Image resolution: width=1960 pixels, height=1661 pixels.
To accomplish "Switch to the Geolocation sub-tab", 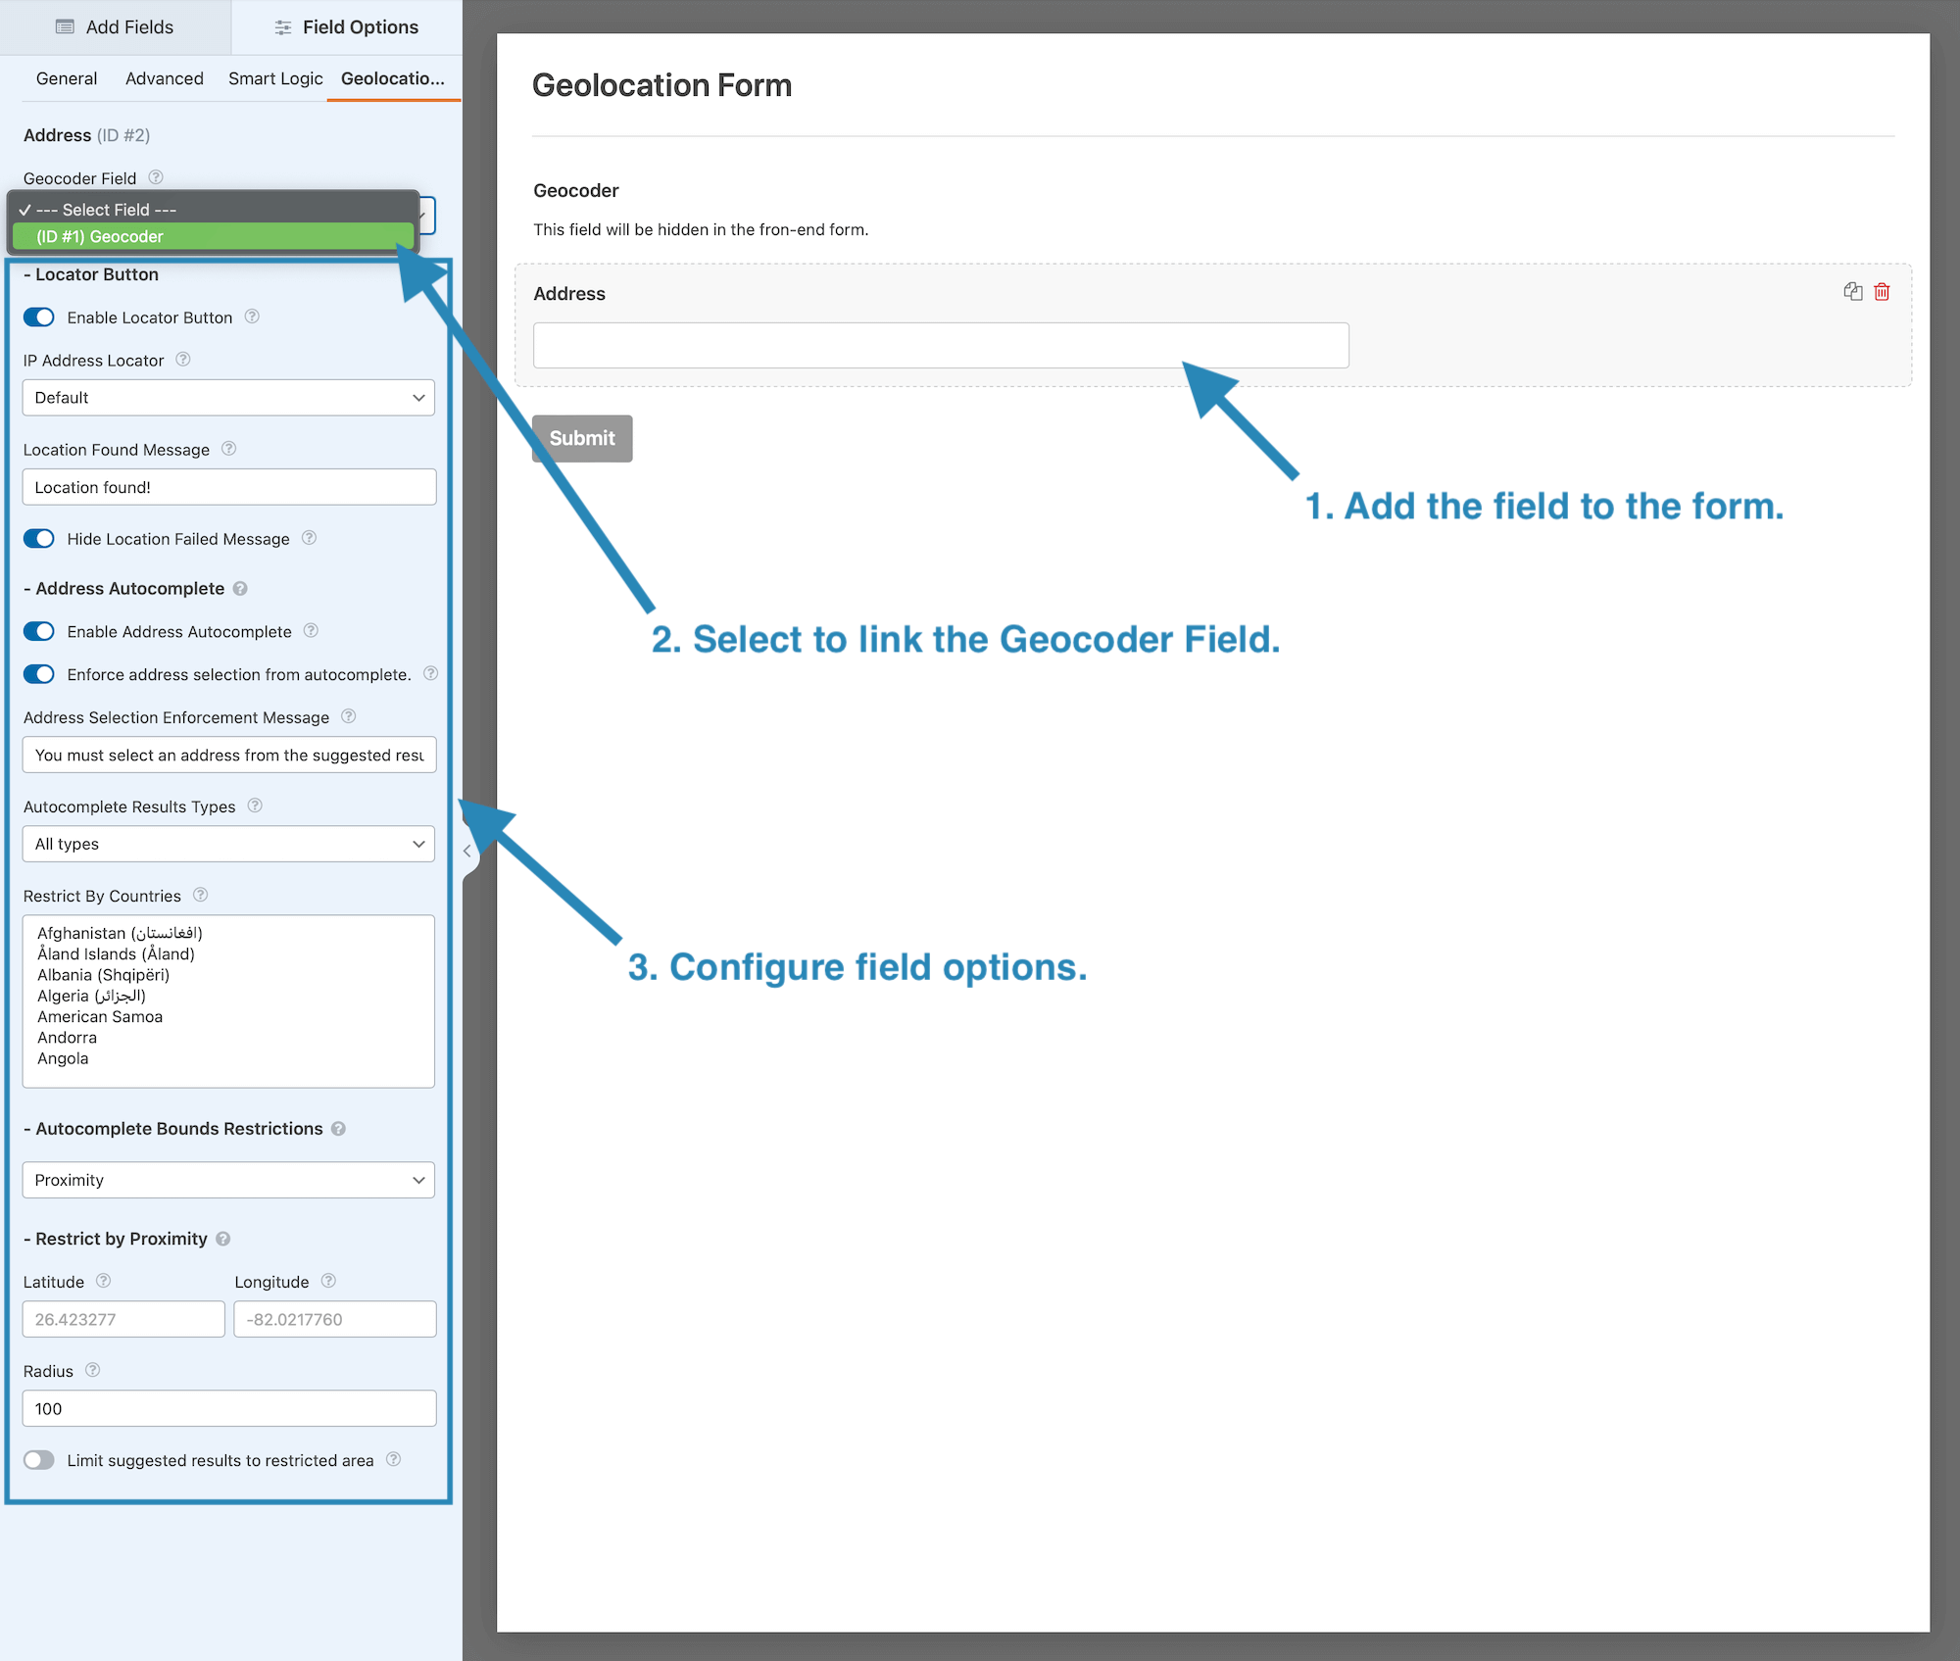I will (393, 78).
